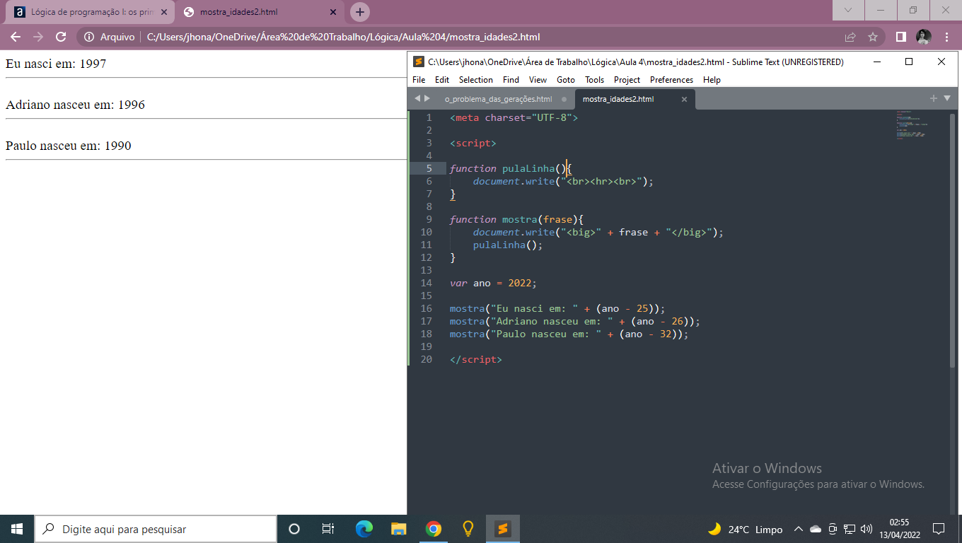Open clock and date 13/04/2022
This screenshot has height=543, width=962.
(x=899, y=529)
